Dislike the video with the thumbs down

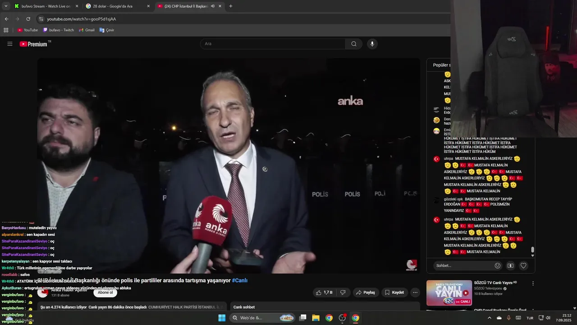tap(343, 292)
